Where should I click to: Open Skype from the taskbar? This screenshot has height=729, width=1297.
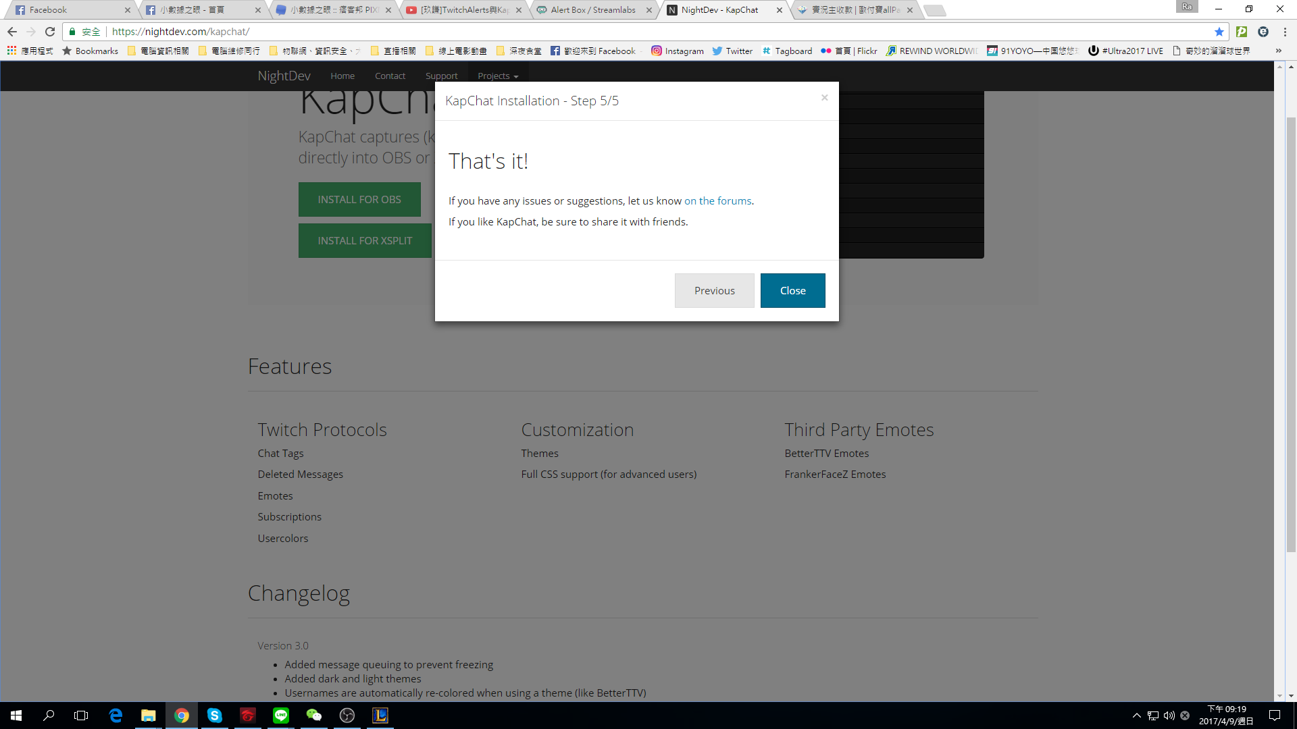click(214, 715)
